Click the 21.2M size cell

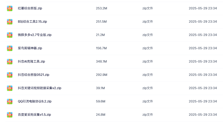(x=100, y=35)
